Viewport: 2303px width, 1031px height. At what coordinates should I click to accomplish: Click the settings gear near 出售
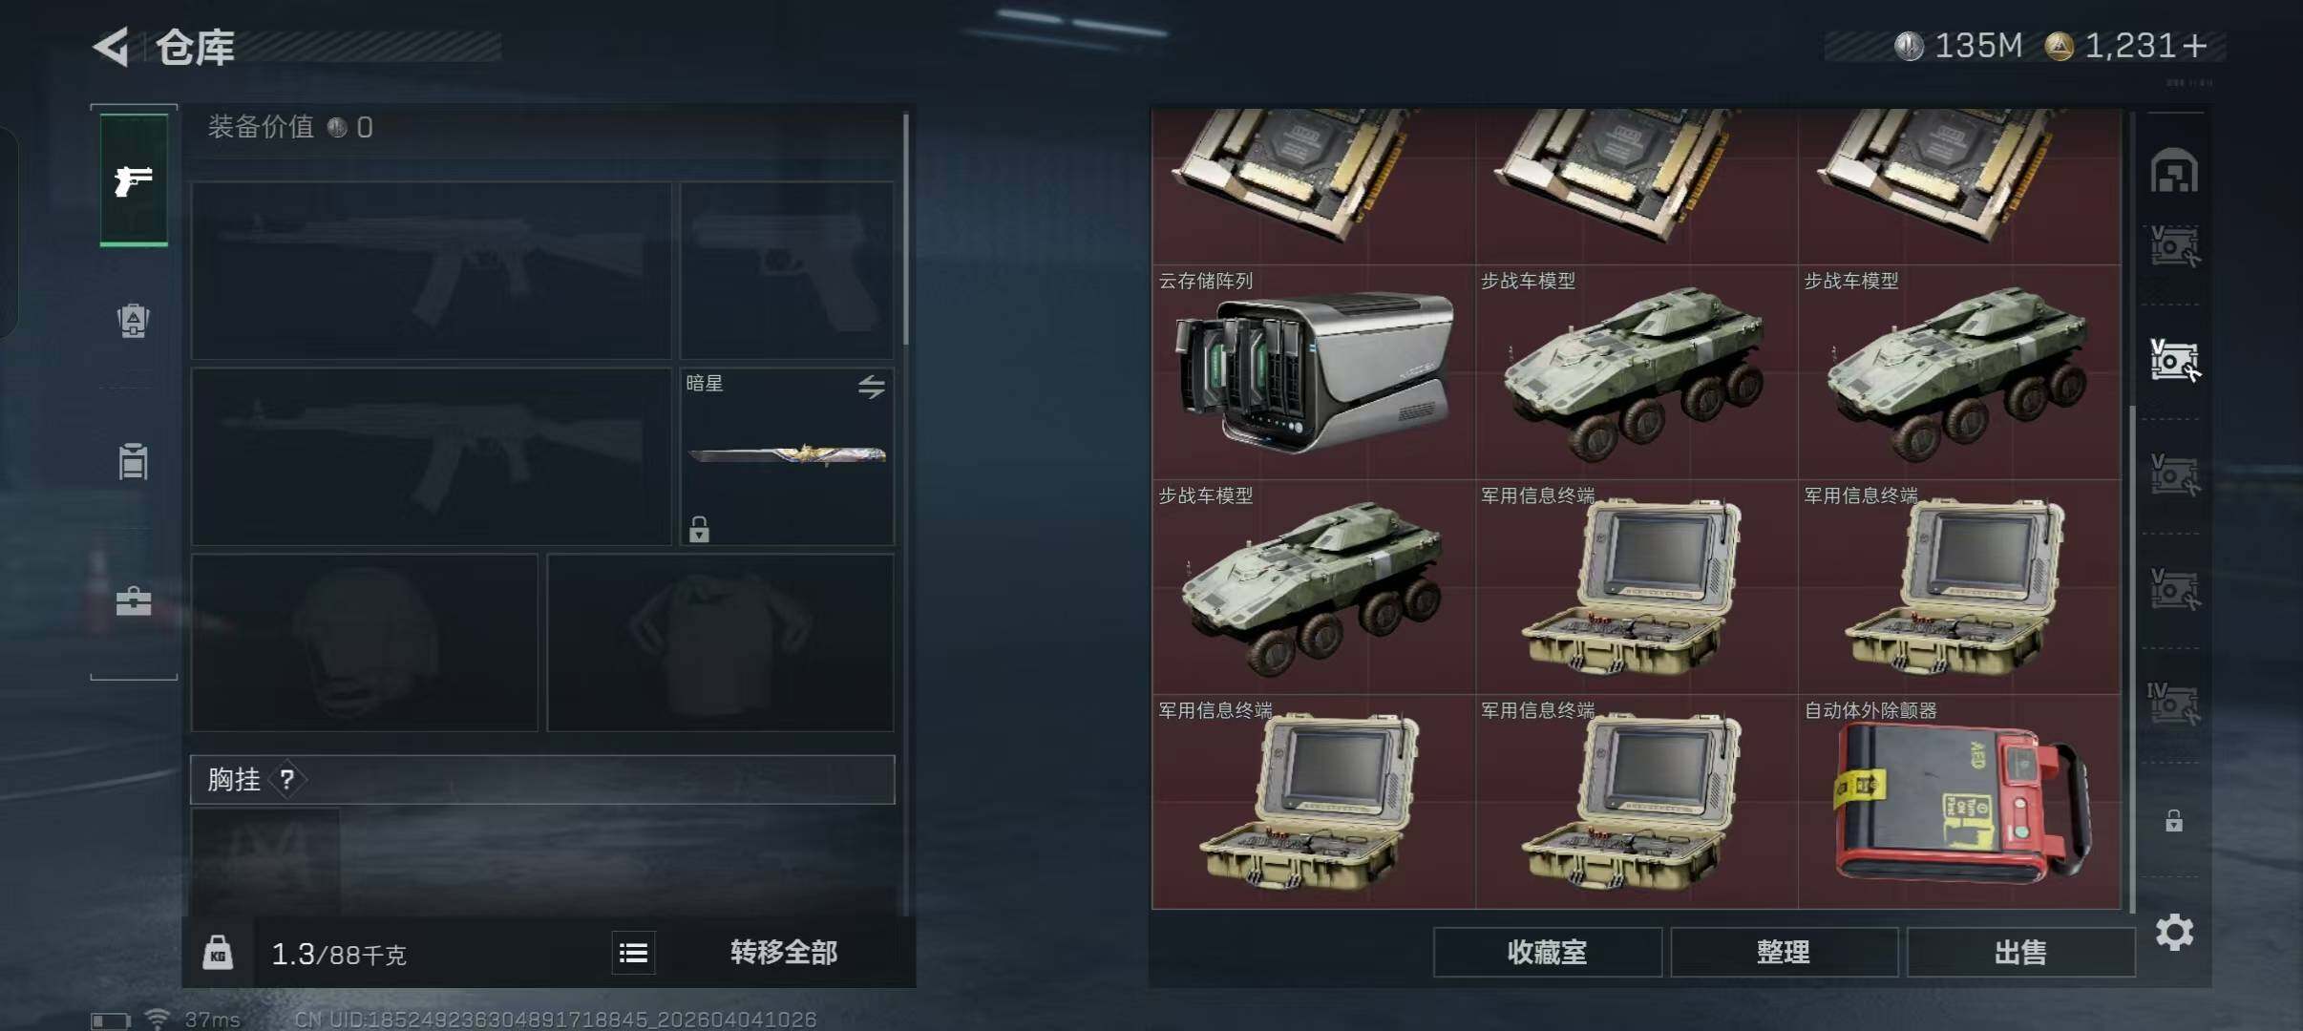point(2174,932)
